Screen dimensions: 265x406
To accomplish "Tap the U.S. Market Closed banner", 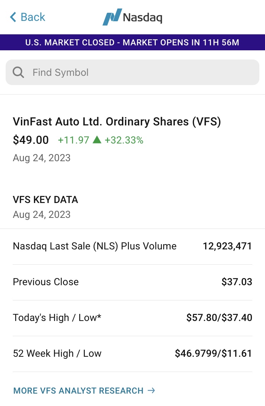I will [132, 43].
